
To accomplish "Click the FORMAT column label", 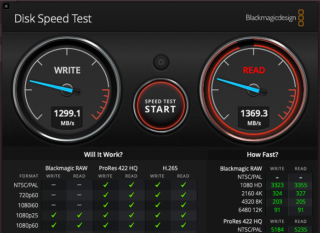I will pos(29,176).
